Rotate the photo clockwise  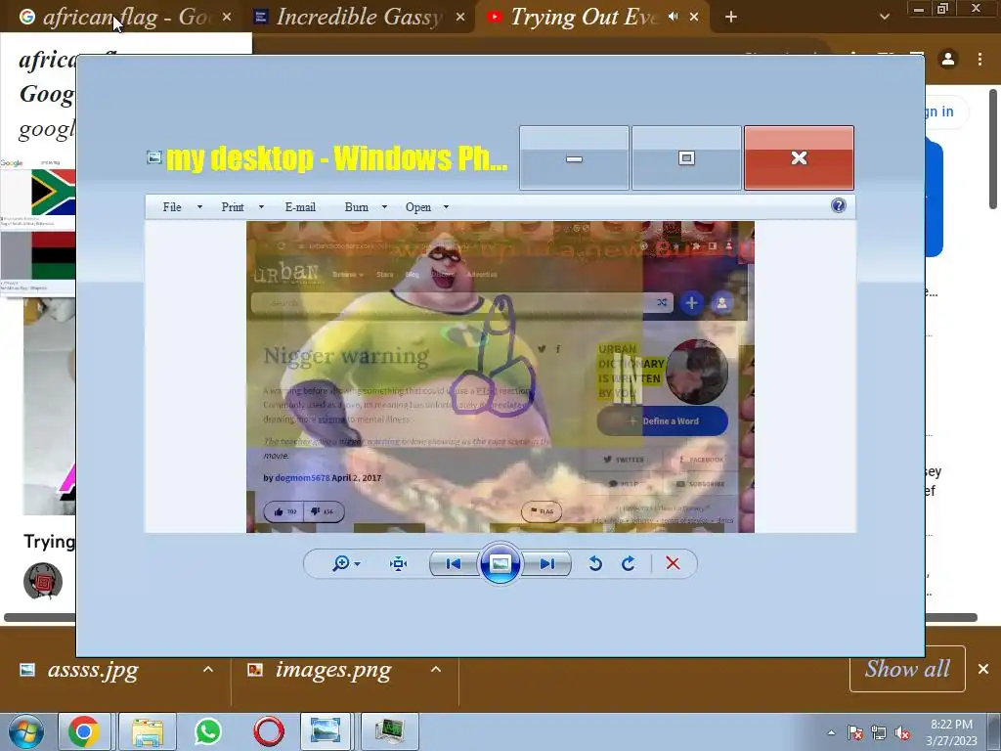[629, 563]
